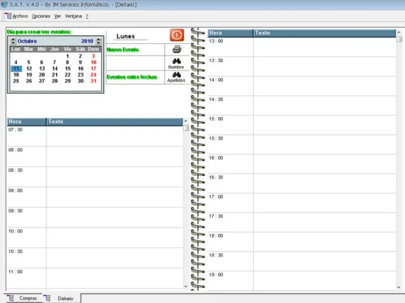Viewport: 405px width, 303px height.
Task: Select October 31 in calendar
Action: (x=93, y=81)
